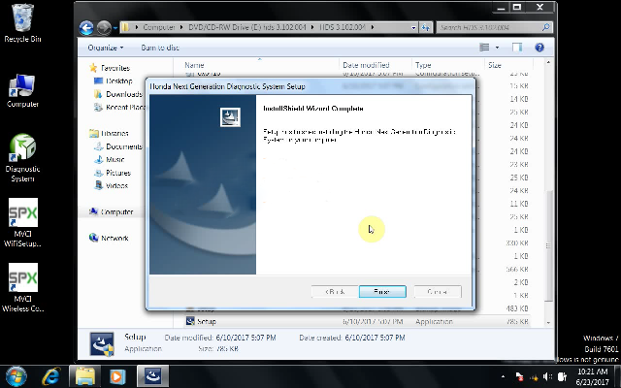The image size is (621, 388).
Task: Launch the Diagnostic System desktop shortcut
Action: point(22,157)
